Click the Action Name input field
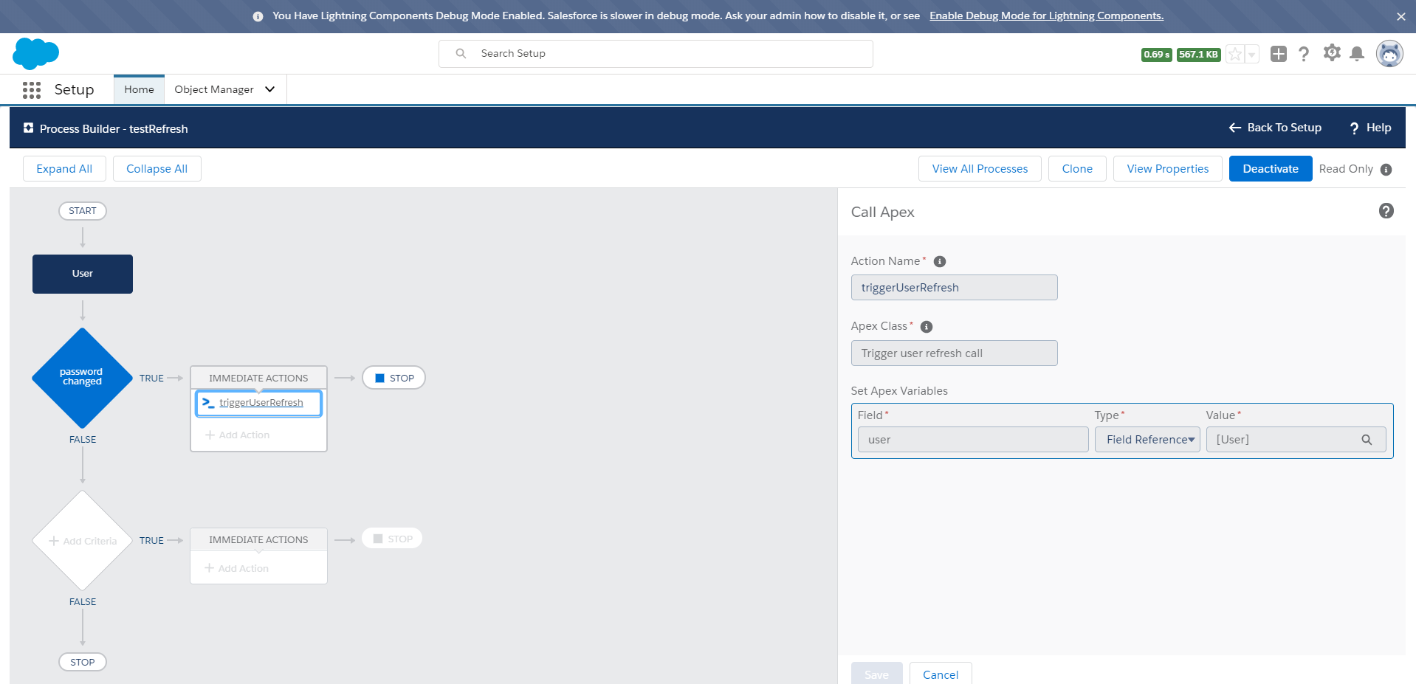Viewport: 1416px width, 684px height. click(x=954, y=288)
